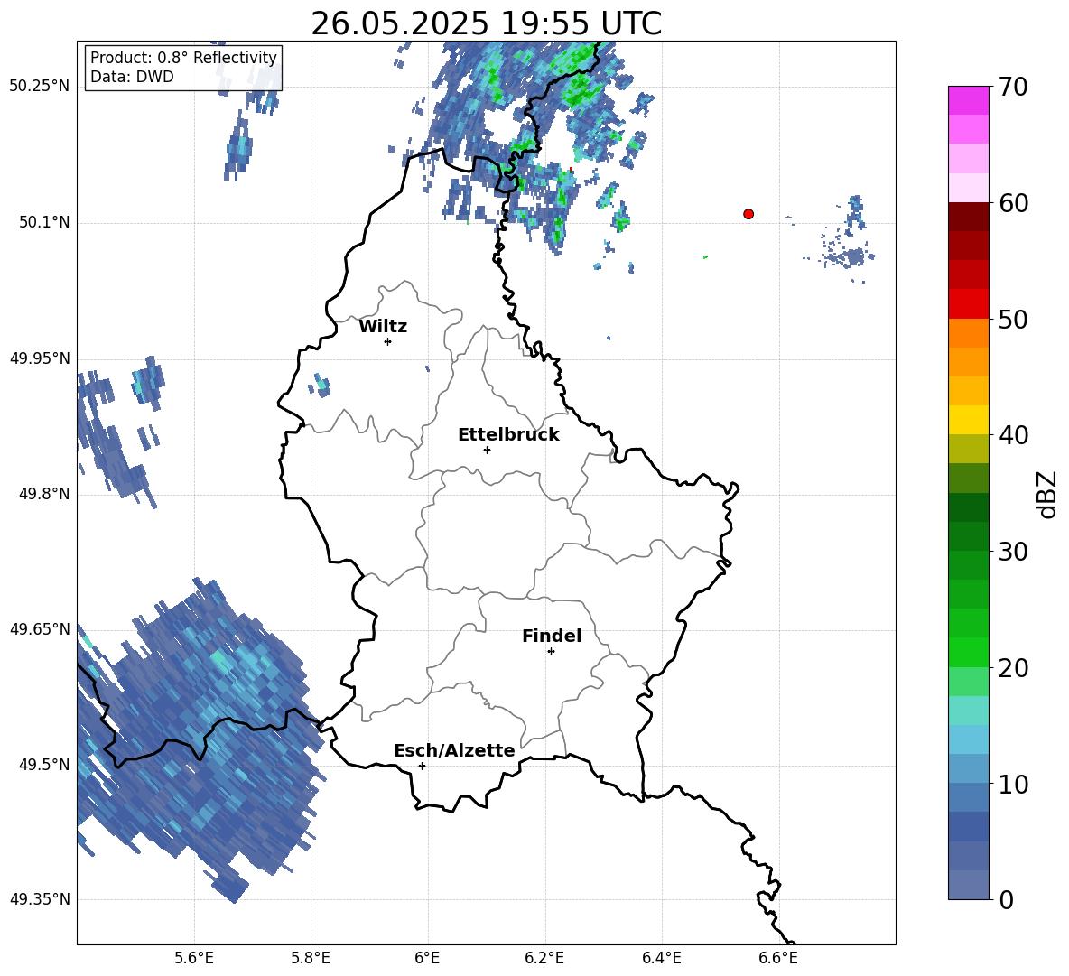Pick the dark red colorbar segment below 60
Image resolution: width=1069 pixels, height=976 pixels.
[968, 216]
